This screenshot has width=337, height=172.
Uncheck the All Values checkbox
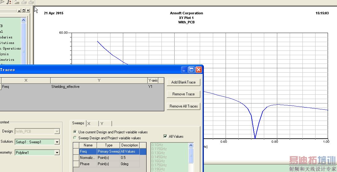tap(165, 136)
